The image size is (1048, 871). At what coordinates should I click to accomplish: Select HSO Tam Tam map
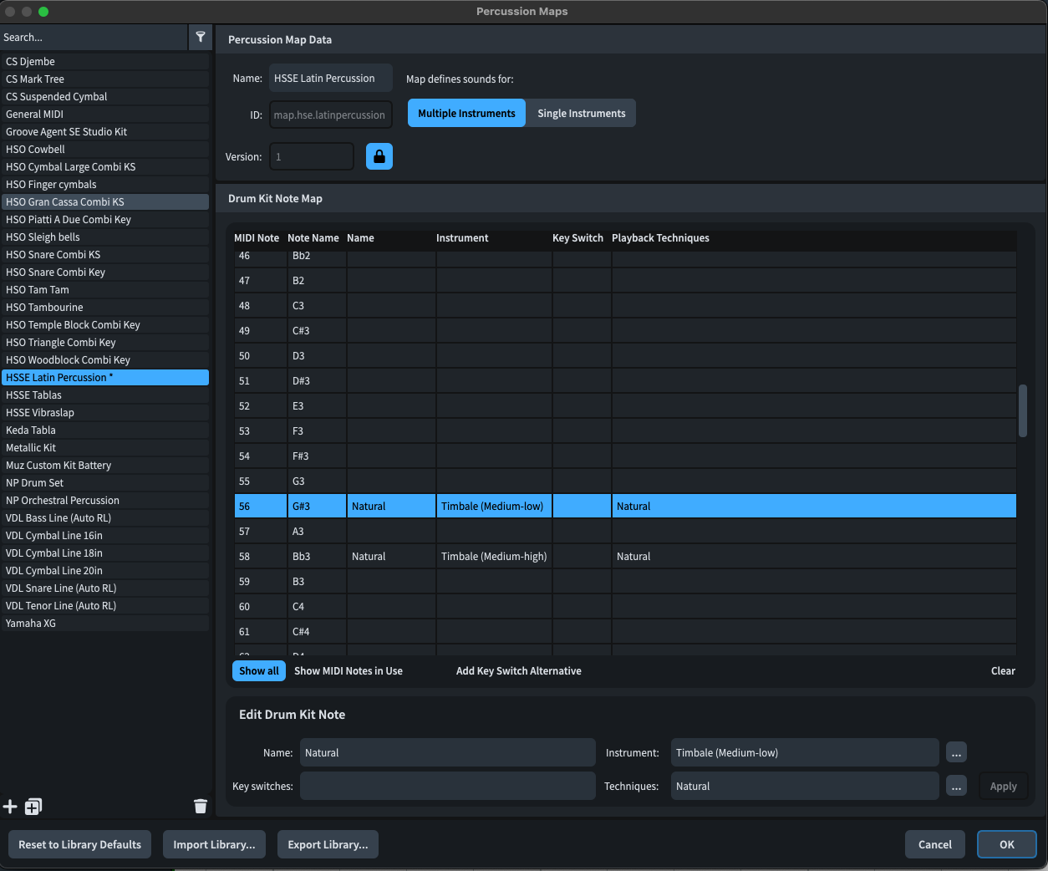click(104, 289)
